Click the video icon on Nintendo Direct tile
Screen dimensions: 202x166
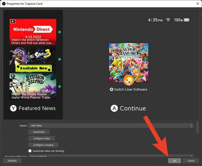tap(13, 21)
